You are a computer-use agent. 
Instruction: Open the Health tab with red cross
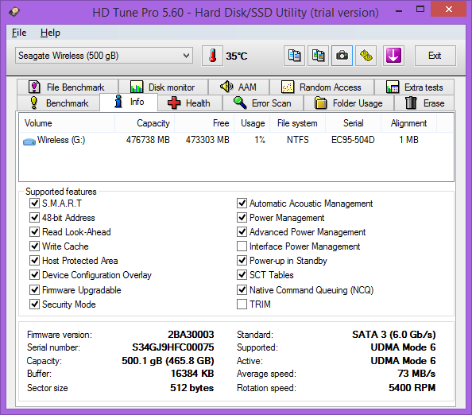[190, 103]
